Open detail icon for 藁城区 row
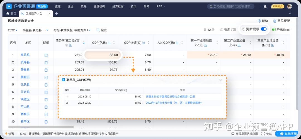This screenshot has height=139, width=301. tap(46, 77)
